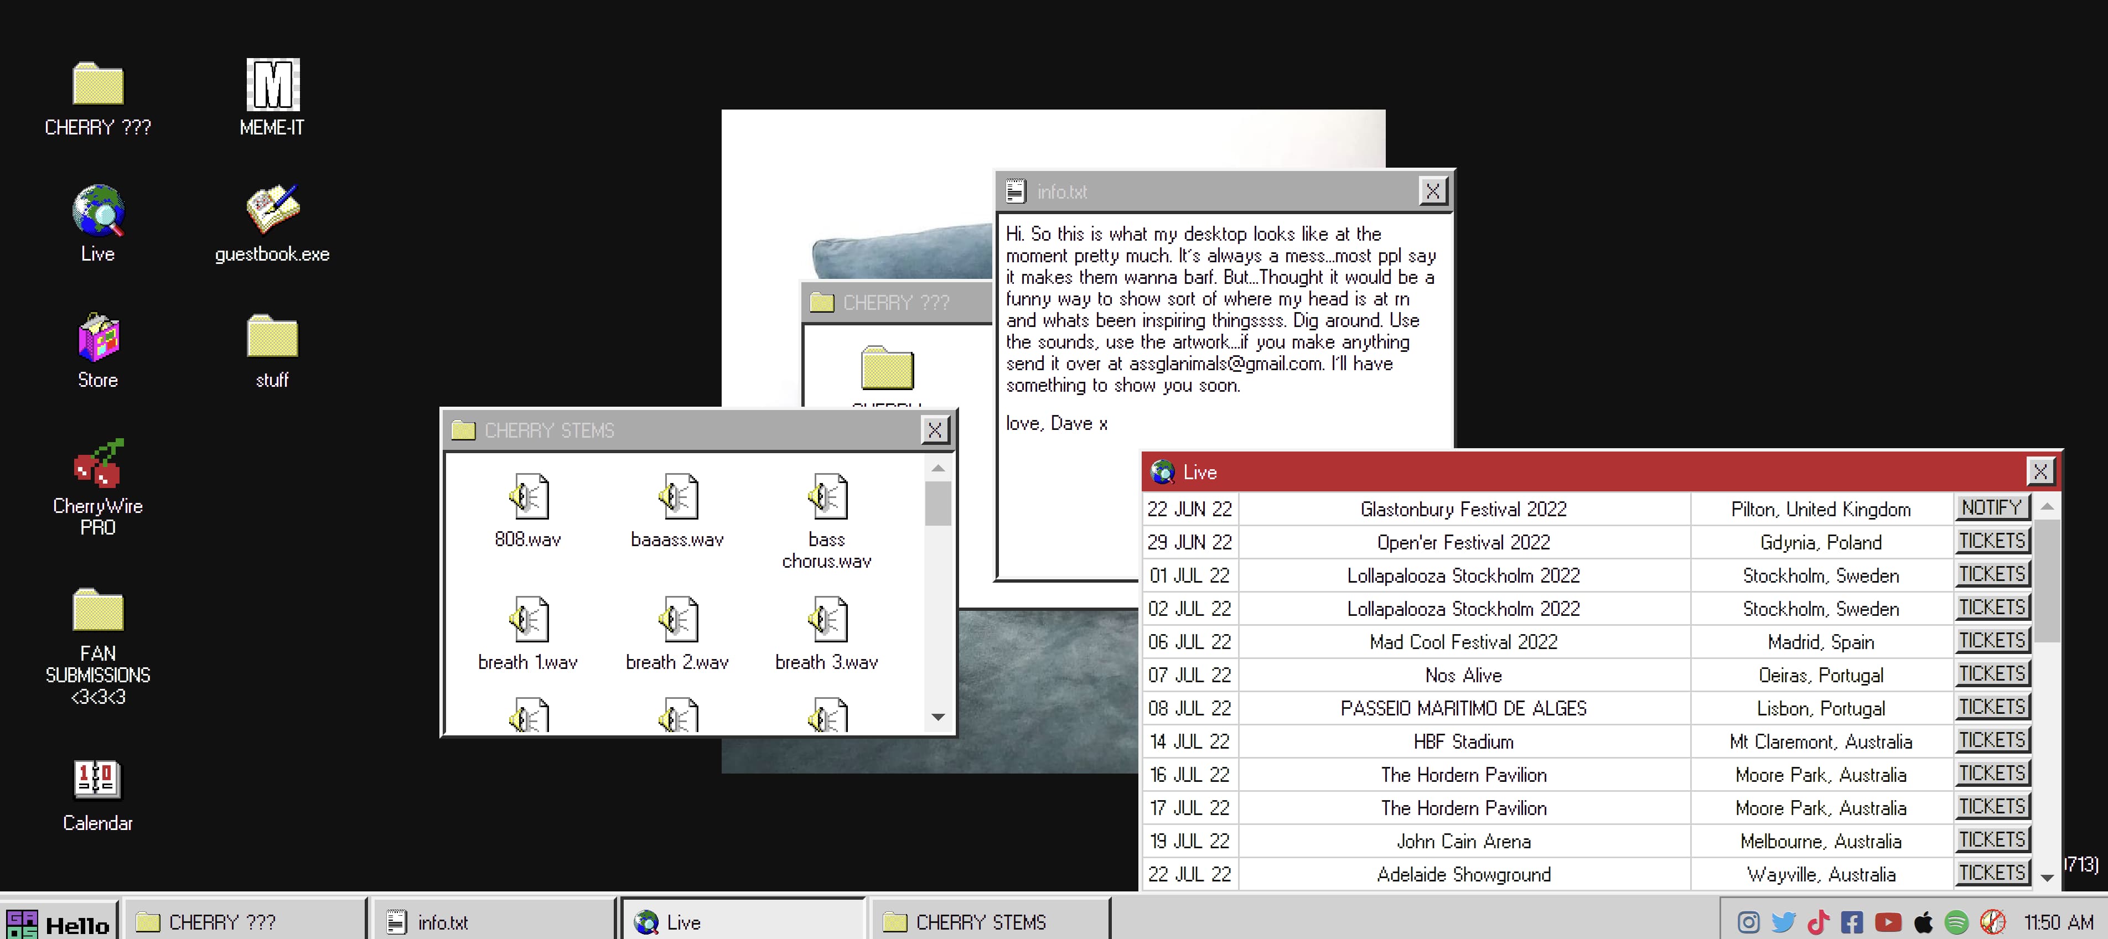Image resolution: width=2108 pixels, height=939 pixels.
Task: Click the YouTube tray icon
Action: [x=1888, y=922]
